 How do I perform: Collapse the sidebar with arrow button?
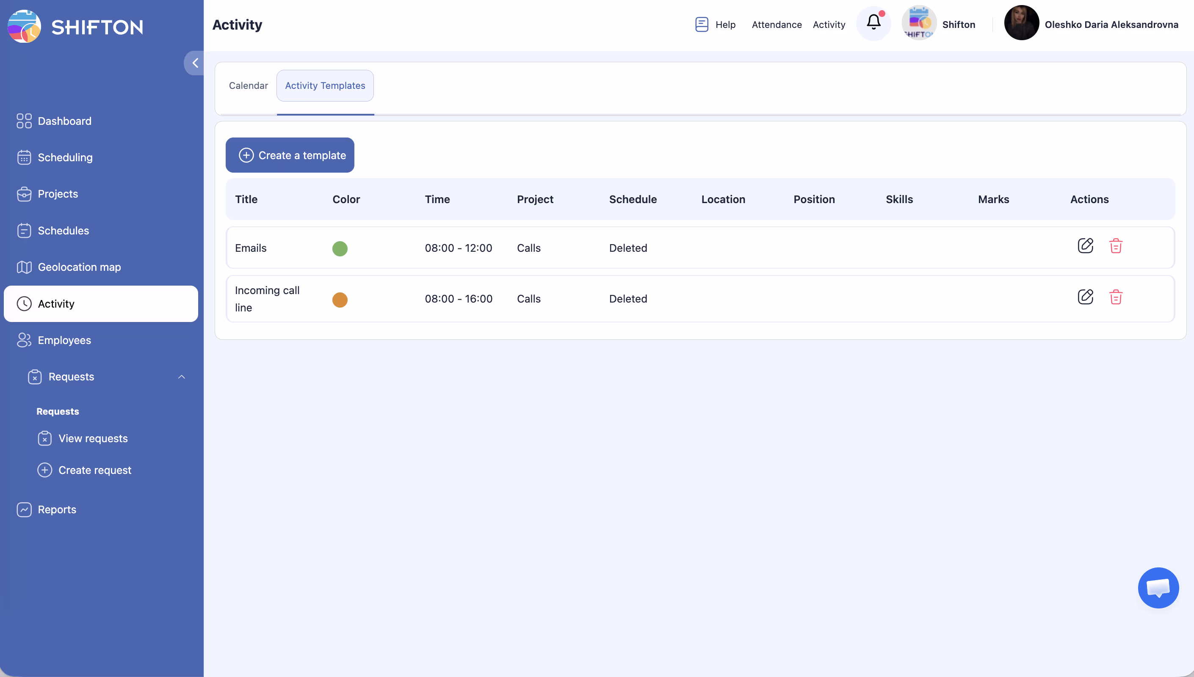(195, 63)
